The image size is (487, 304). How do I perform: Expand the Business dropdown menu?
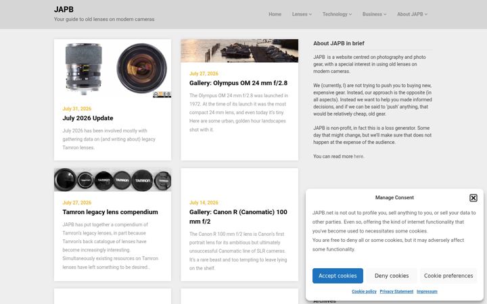(374, 14)
